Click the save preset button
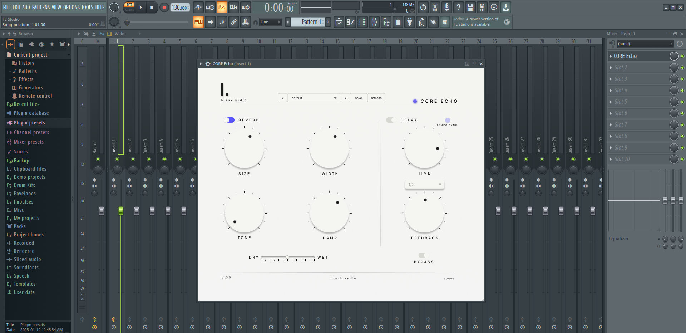This screenshot has height=333, width=686. click(359, 98)
